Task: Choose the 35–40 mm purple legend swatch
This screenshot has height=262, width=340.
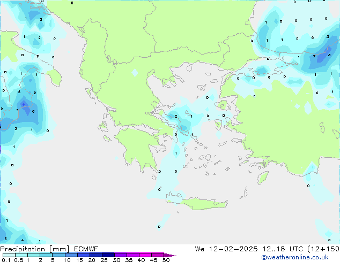Action: pyautogui.click(x=133, y=255)
